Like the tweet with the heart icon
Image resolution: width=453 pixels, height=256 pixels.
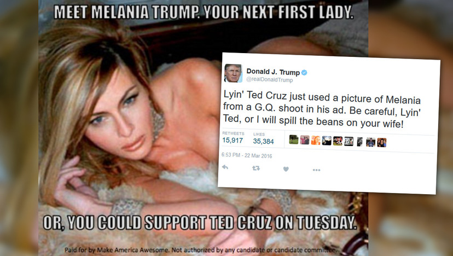coord(286,169)
